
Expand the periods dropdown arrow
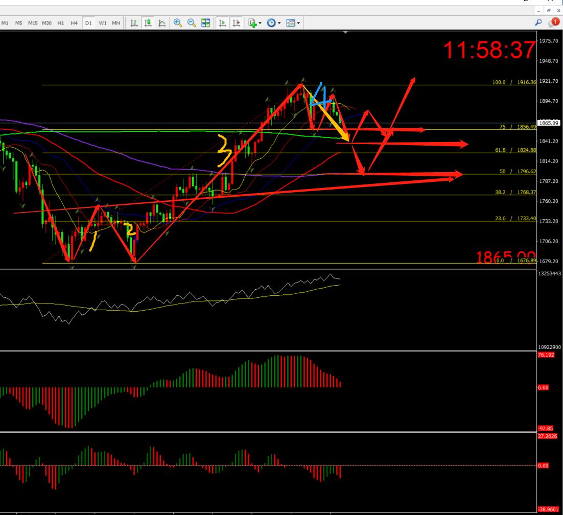click(279, 24)
